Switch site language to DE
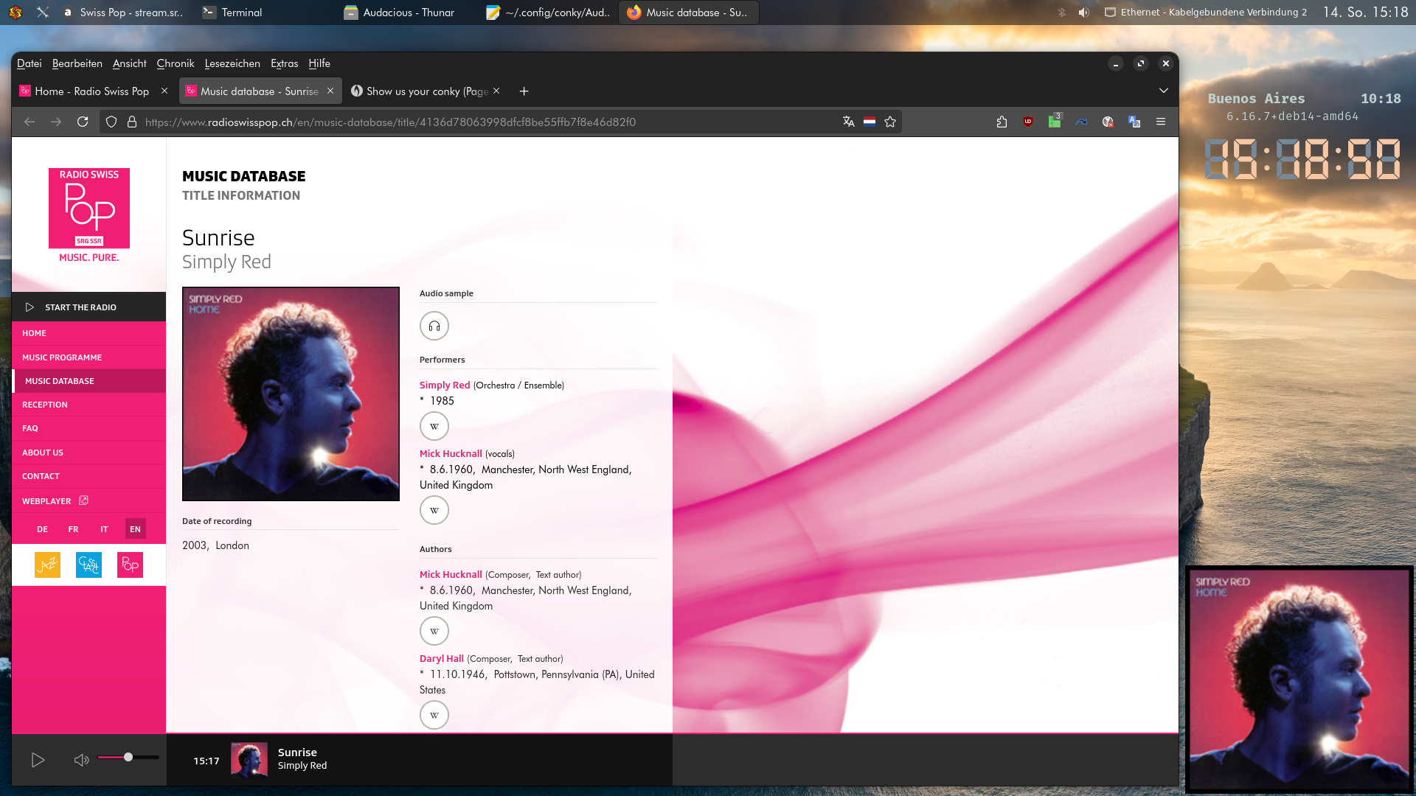1416x796 pixels. tap(42, 529)
